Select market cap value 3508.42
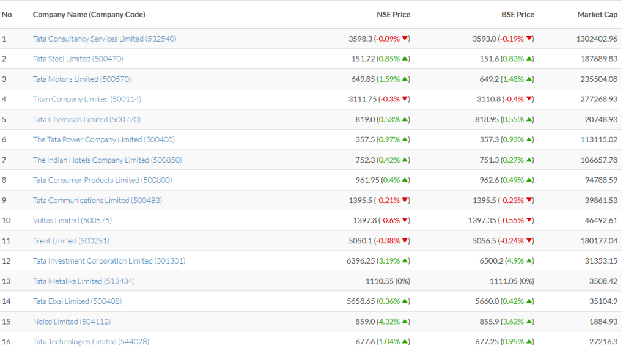 (603, 281)
